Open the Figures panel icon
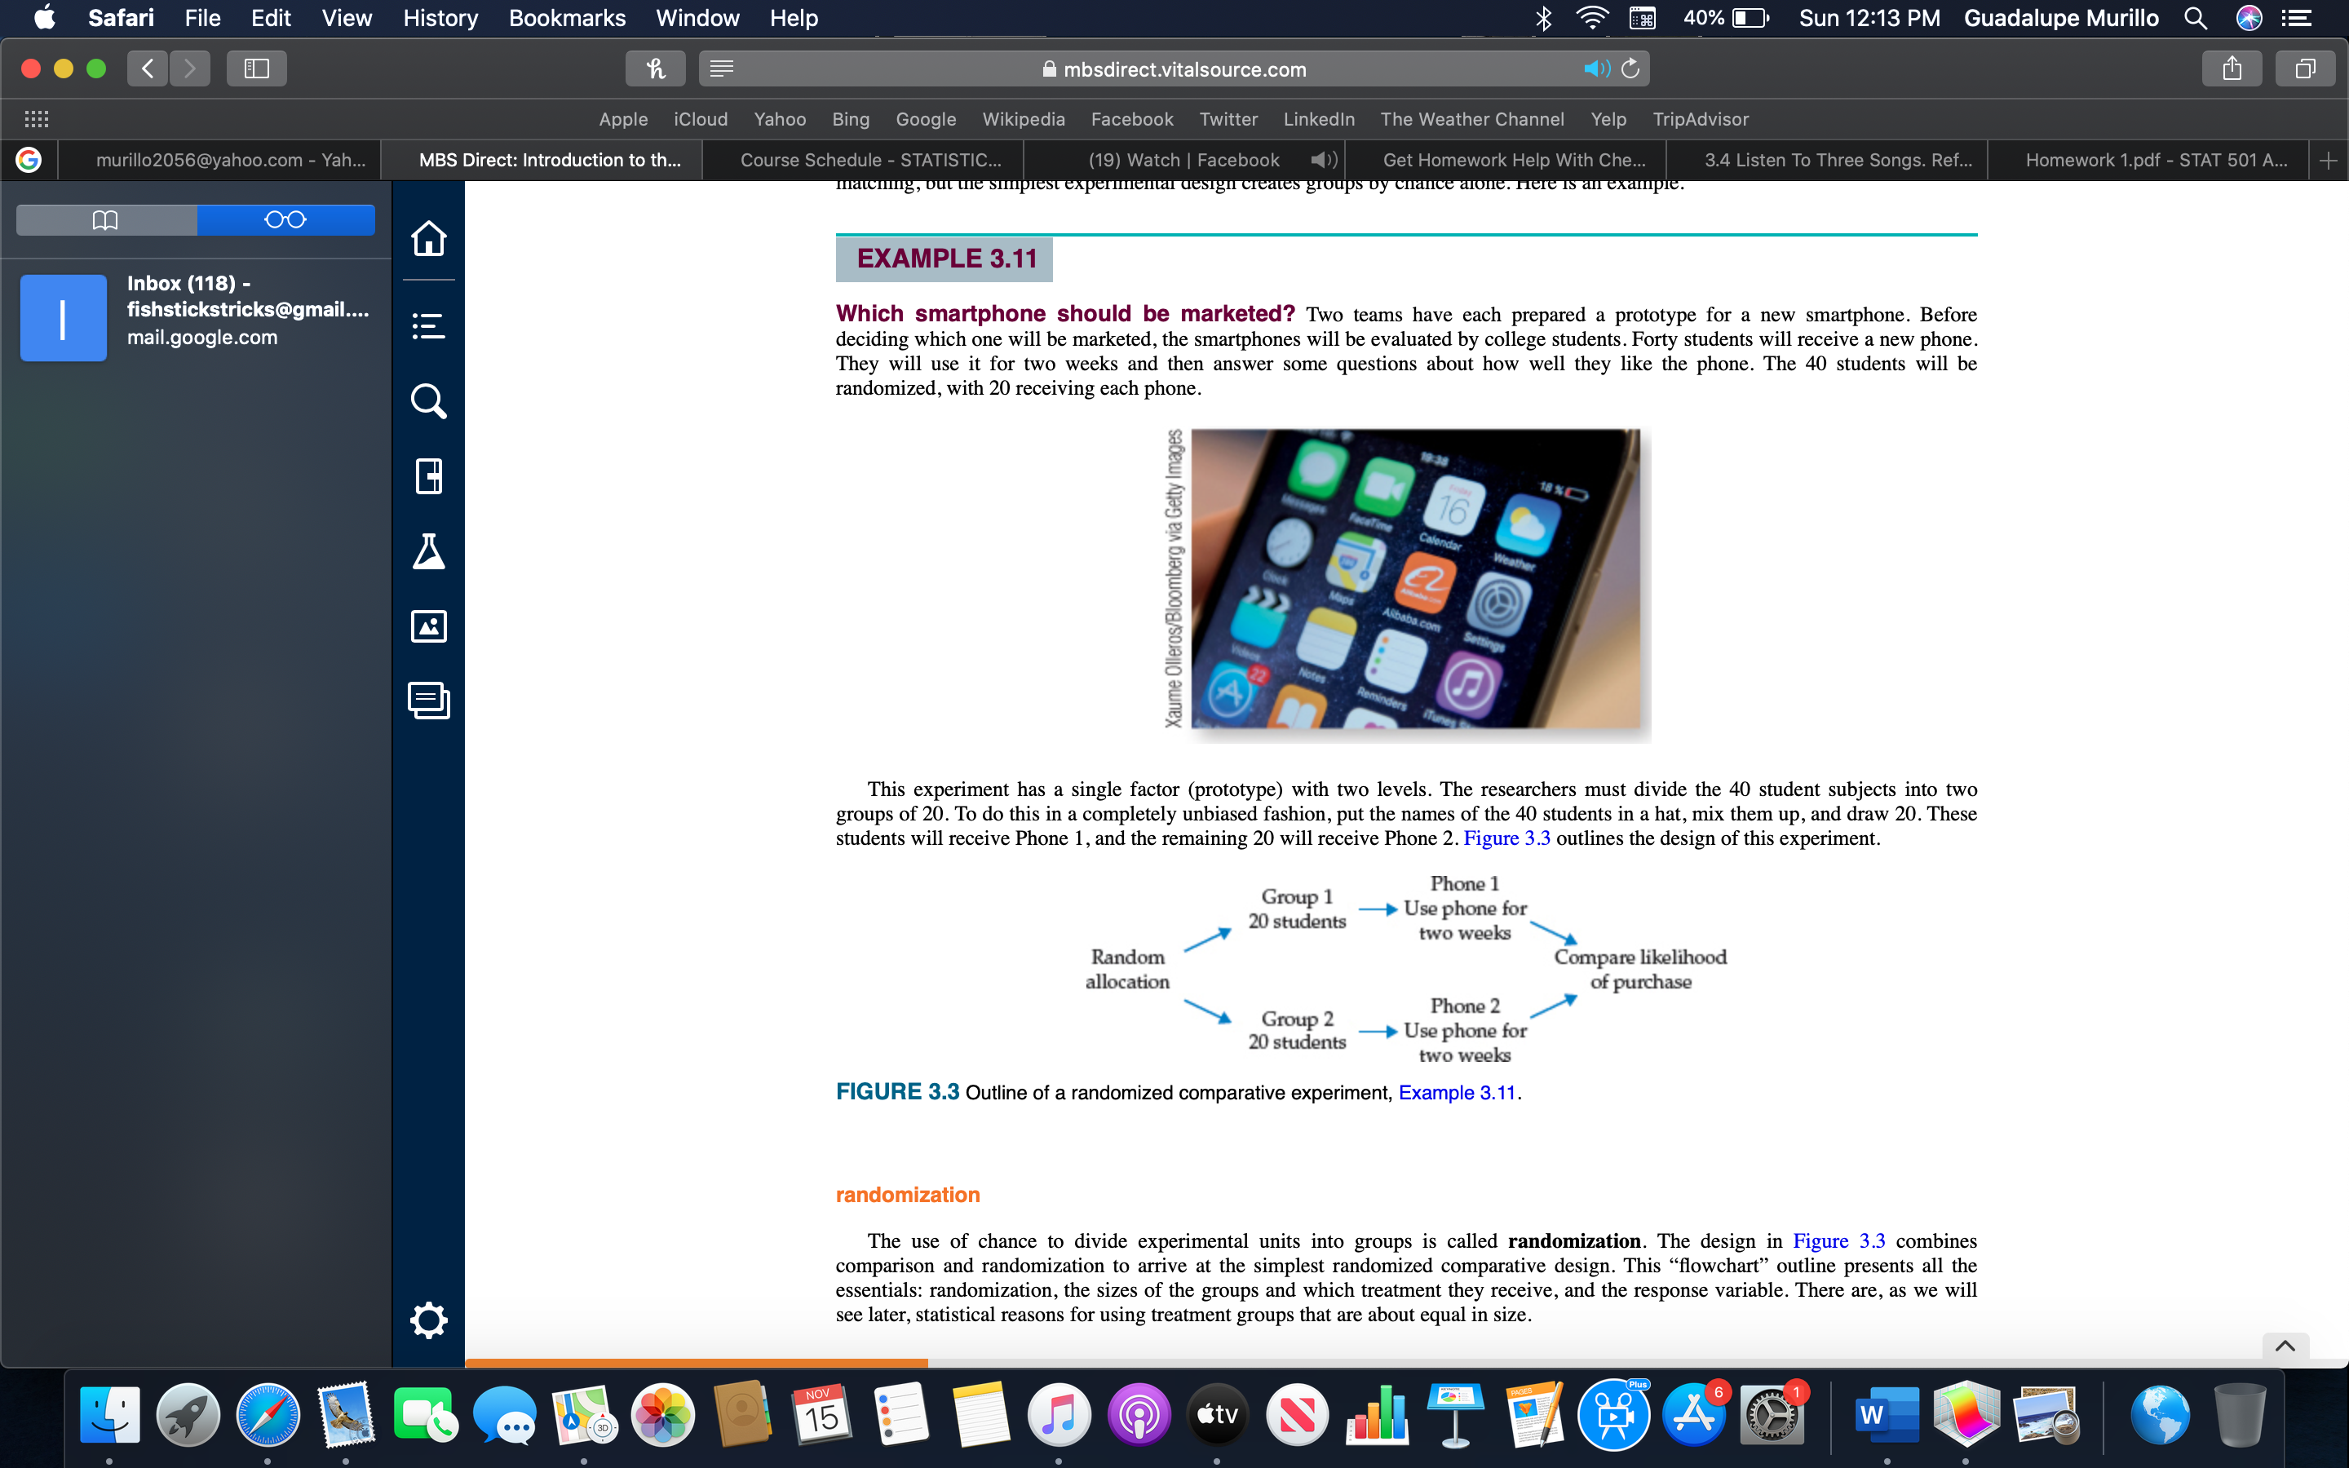 point(430,626)
